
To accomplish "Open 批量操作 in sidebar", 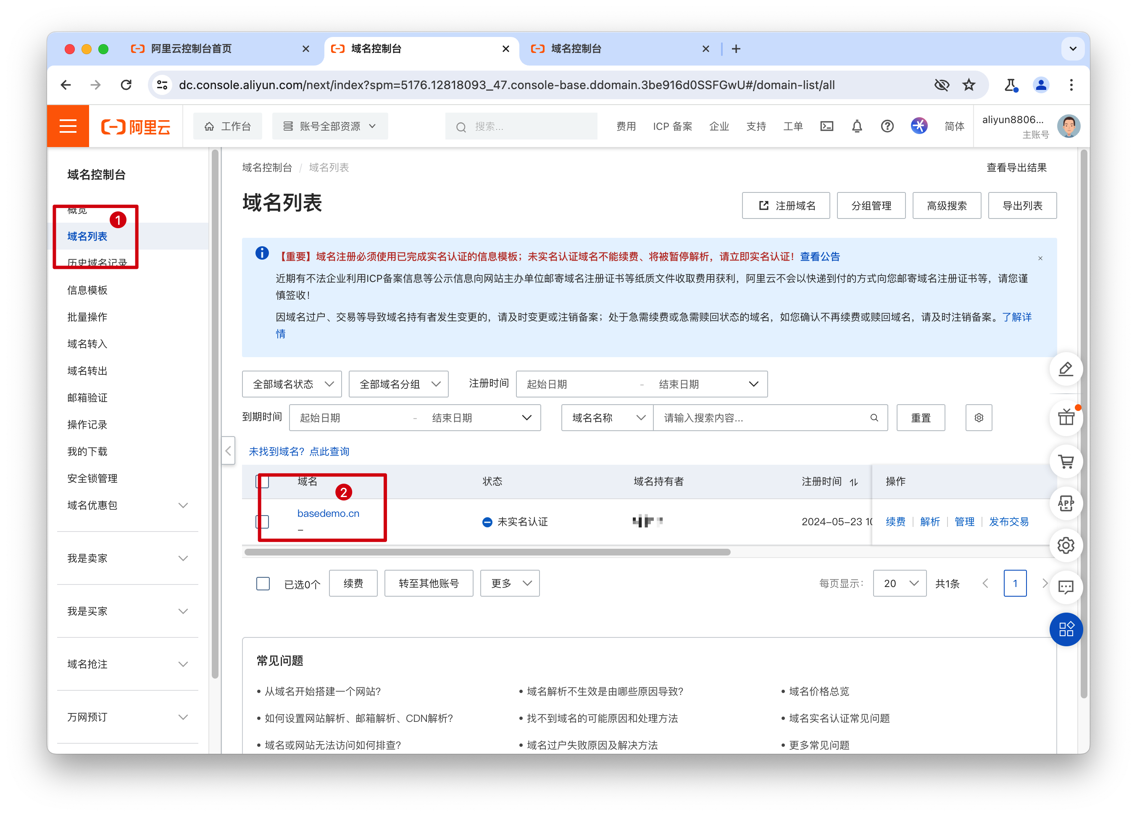I will point(87,317).
